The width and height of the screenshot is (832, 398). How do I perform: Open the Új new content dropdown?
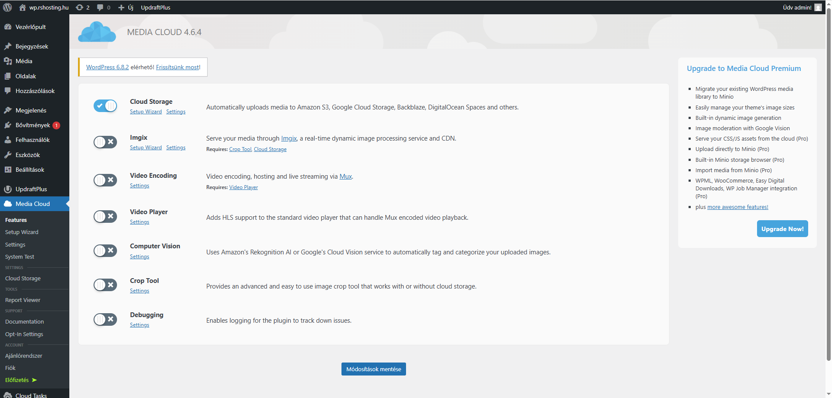tap(126, 7)
